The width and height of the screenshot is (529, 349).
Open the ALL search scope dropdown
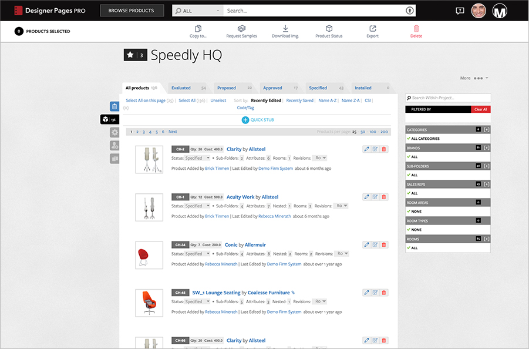pyautogui.click(x=198, y=11)
